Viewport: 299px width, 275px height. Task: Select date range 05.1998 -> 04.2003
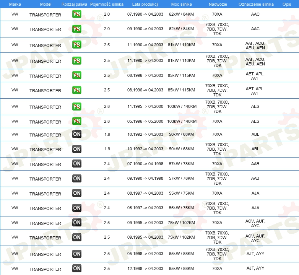[x=145, y=254]
